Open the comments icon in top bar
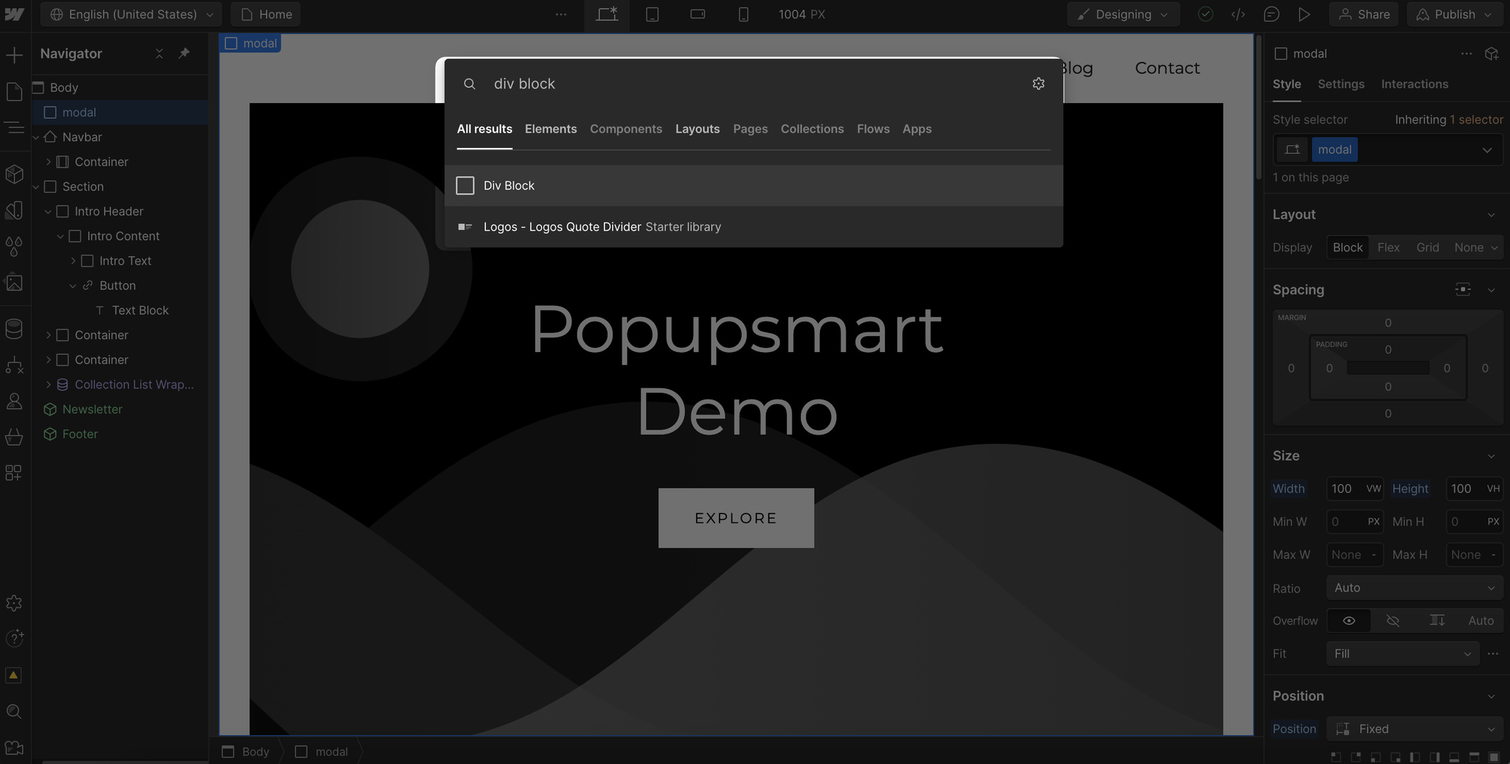The image size is (1510, 764). point(1271,15)
